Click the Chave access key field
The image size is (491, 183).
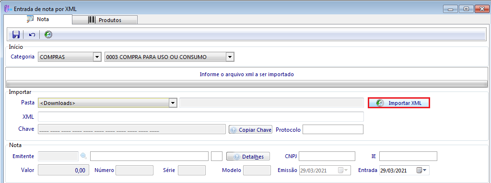pyautogui.click(x=131, y=129)
